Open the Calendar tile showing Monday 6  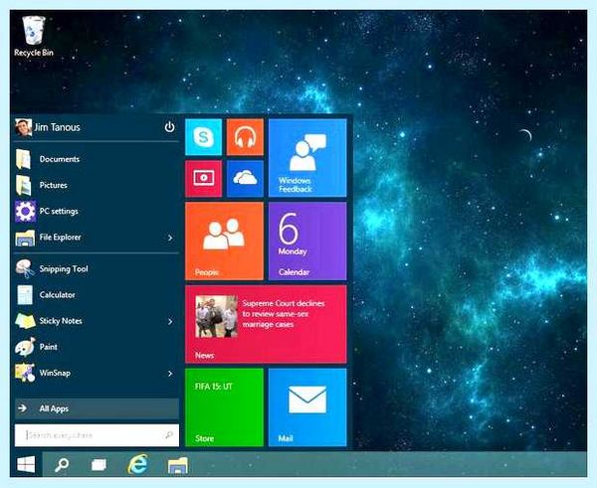point(307,242)
